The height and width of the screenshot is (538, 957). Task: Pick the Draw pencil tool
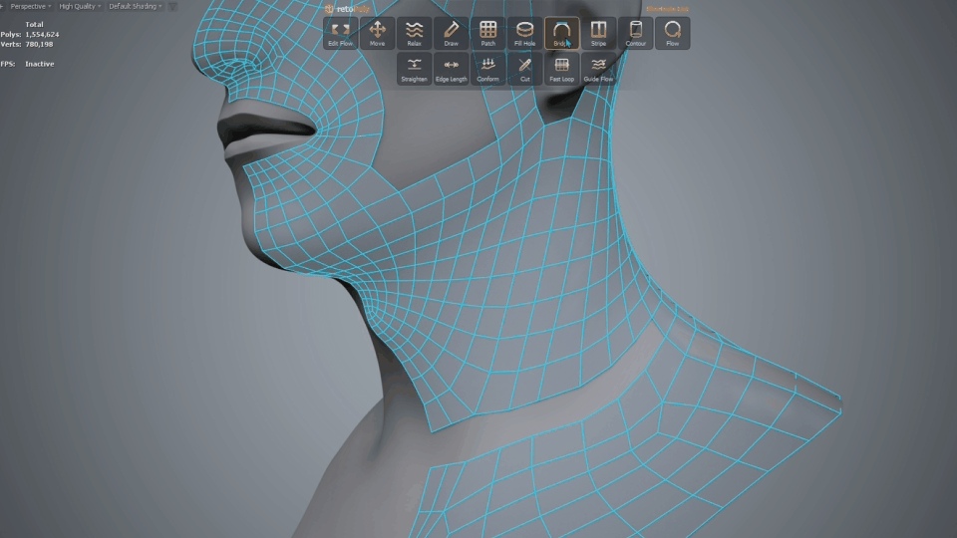click(x=451, y=33)
